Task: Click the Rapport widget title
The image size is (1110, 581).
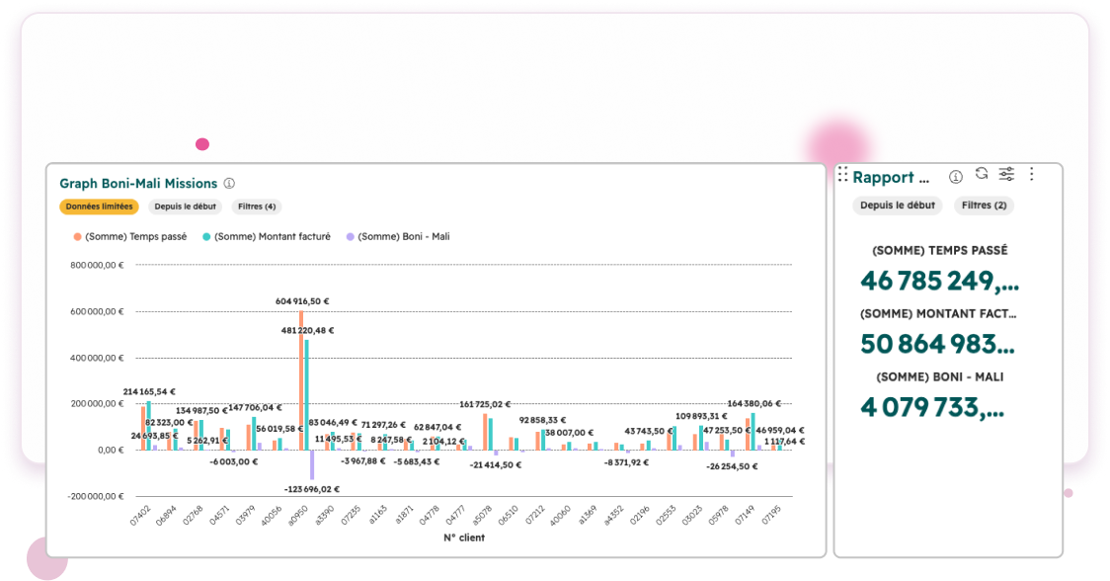Action: (x=891, y=177)
